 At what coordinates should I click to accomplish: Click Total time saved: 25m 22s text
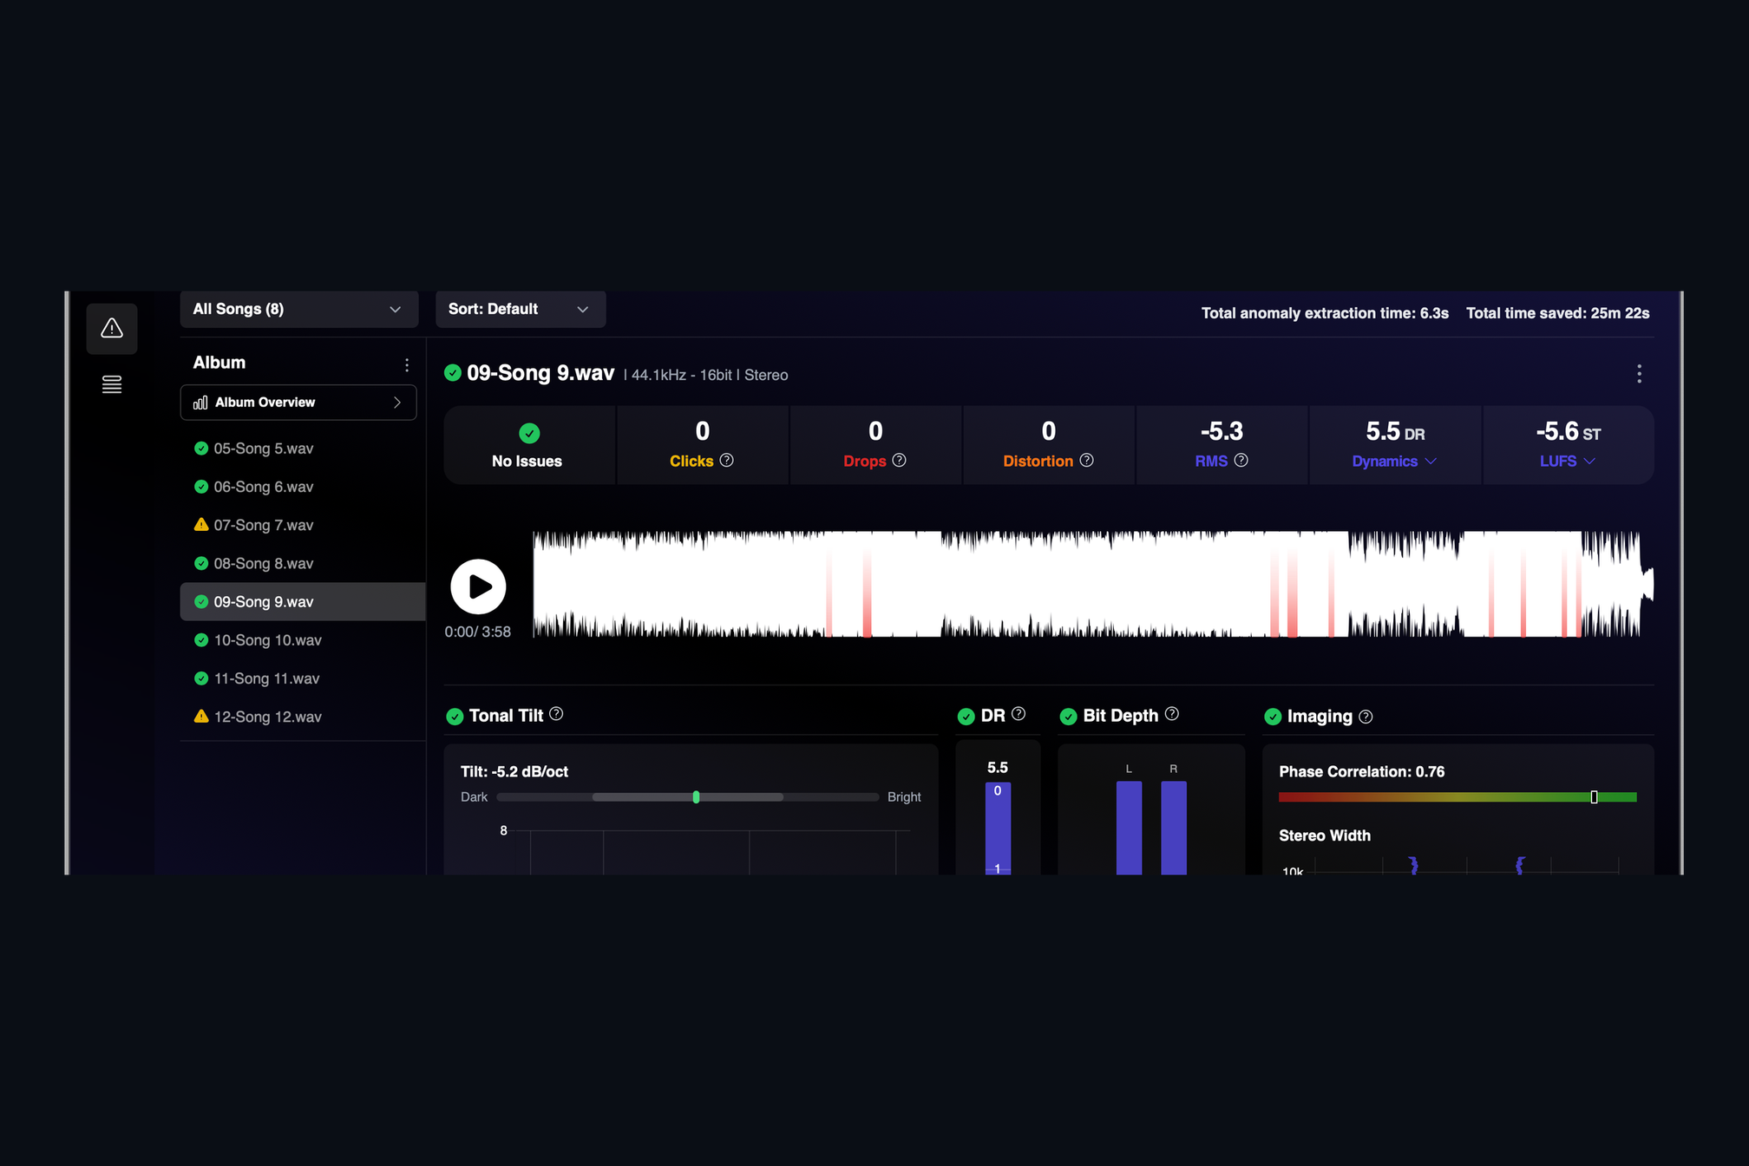point(1558,313)
